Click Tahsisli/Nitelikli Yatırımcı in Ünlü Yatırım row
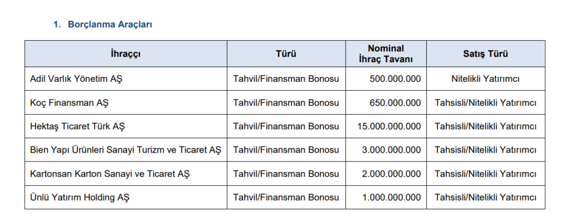This screenshot has height=222, width=563. pos(485,197)
